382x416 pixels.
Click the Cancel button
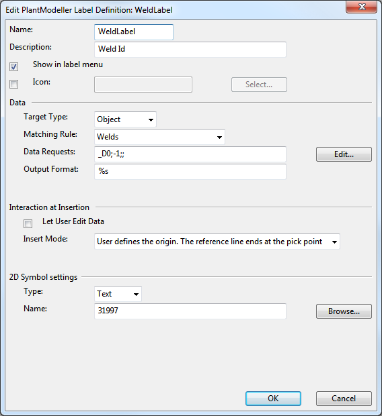pyautogui.click(x=344, y=399)
